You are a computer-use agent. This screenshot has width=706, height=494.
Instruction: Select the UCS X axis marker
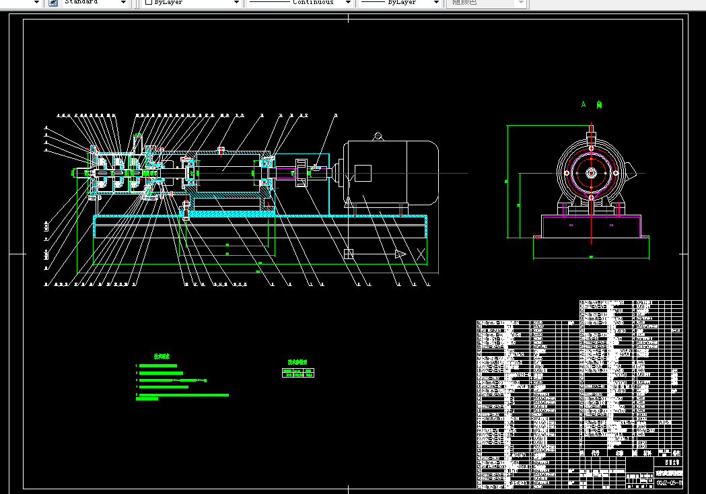tap(421, 254)
